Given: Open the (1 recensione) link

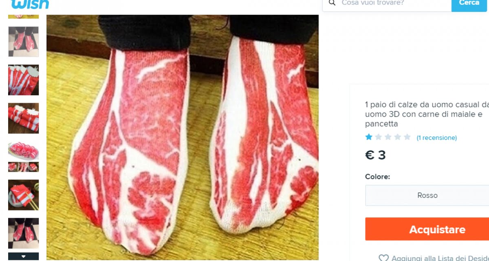Looking at the screenshot, I should pos(436,138).
